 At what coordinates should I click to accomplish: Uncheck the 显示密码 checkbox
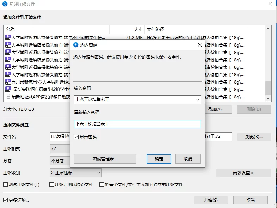coord(76,137)
